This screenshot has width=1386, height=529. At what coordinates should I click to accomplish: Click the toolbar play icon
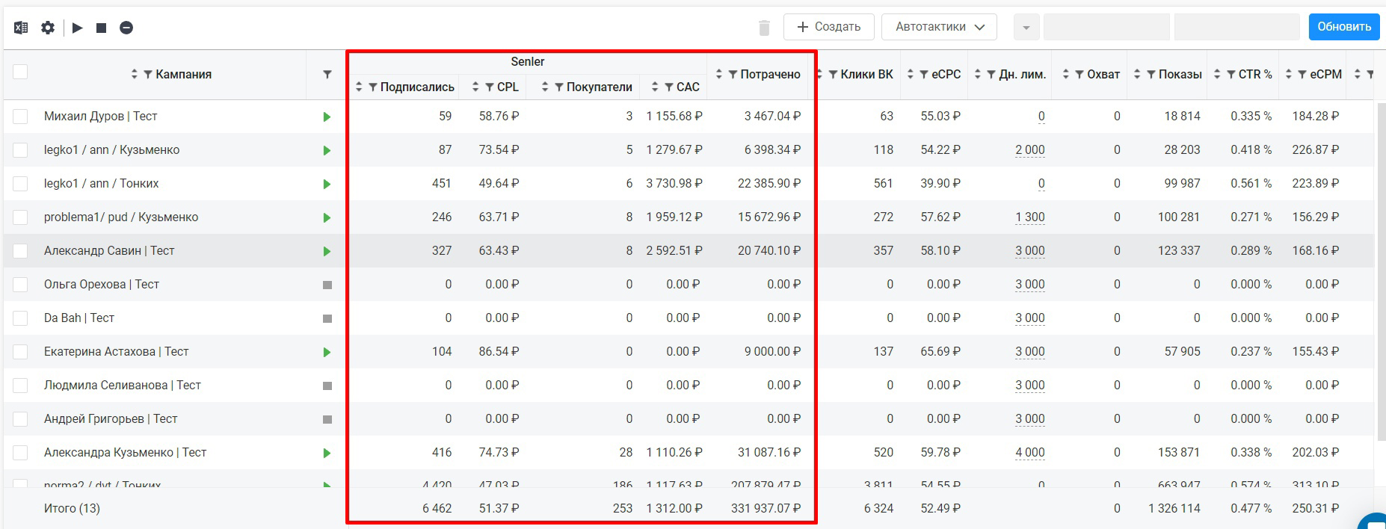point(78,28)
